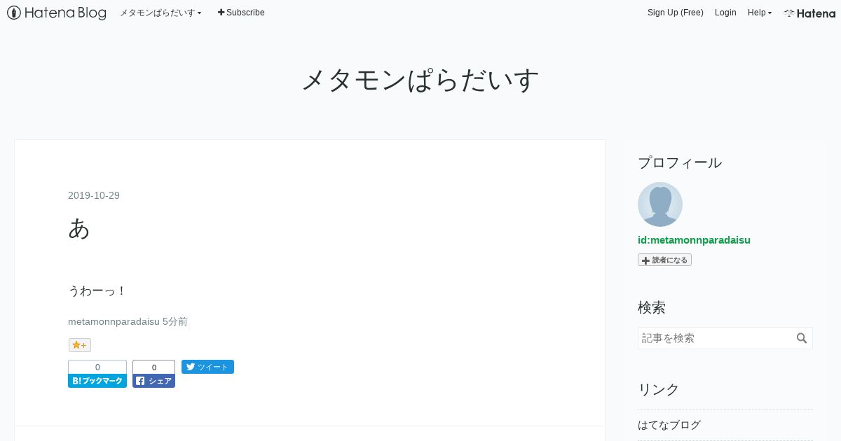Add a Hatena star to the post

click(80, 345)
